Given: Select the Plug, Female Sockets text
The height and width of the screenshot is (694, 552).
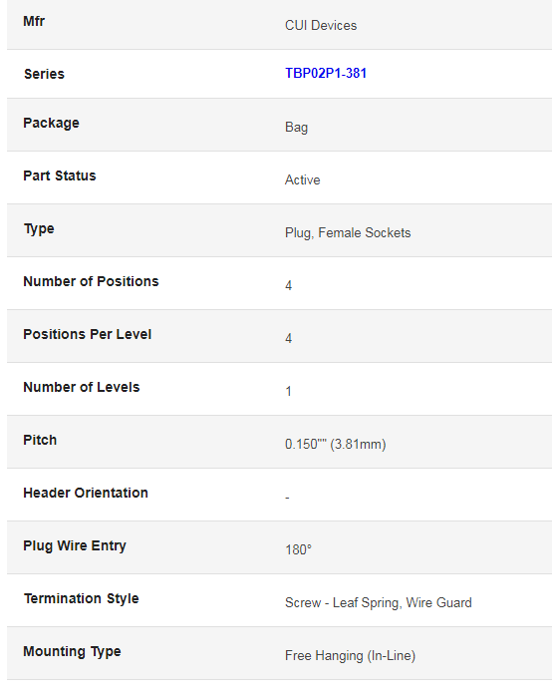Looking at the screenshot, I should tap(348, 232).
